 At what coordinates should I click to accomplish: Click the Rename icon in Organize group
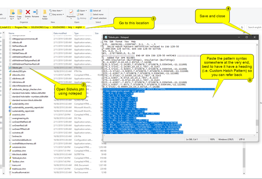tap(35, 12)
